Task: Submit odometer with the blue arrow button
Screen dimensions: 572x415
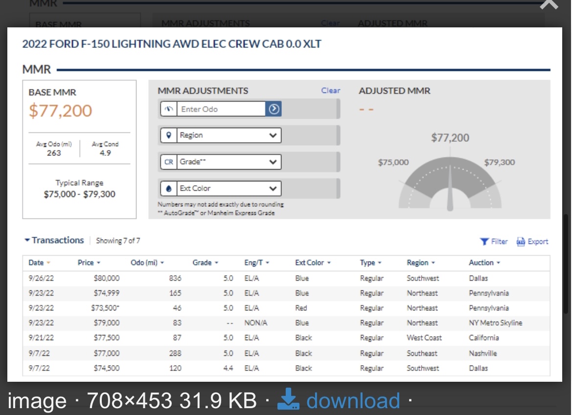Action: pos(274,109)
